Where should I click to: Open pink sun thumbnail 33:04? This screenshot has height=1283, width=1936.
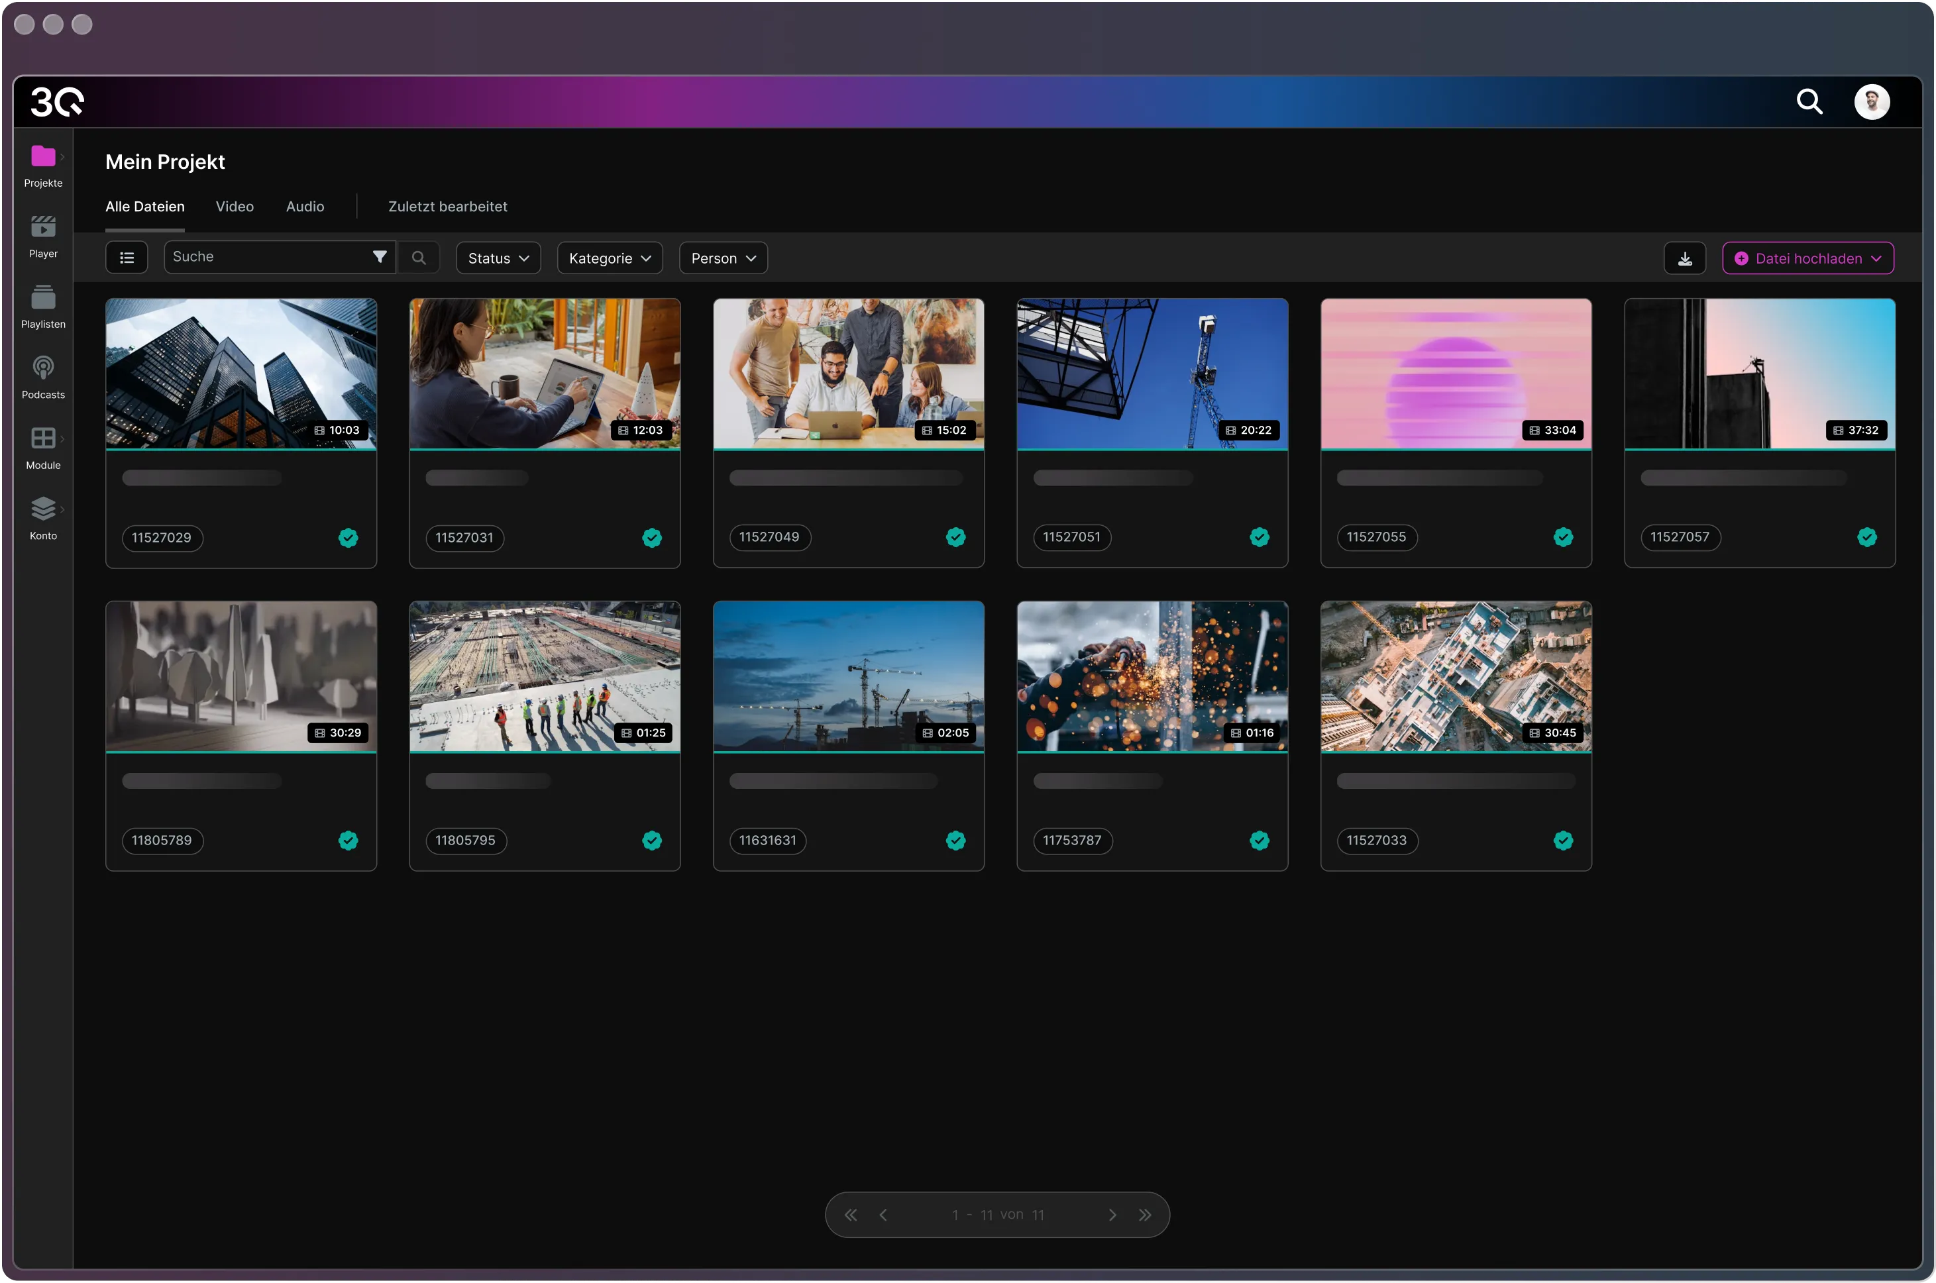(1455, 374)
